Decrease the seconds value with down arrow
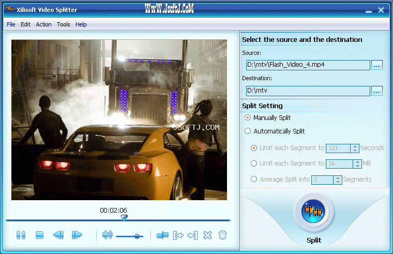This screenshot has height=254, width=393. point(355,151)
